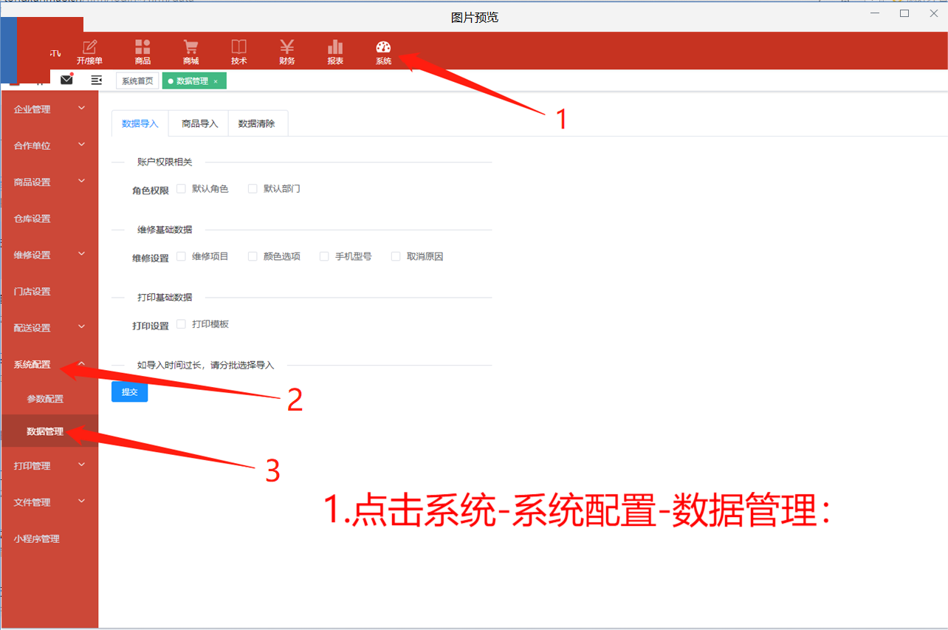Open 参数配置 submenu item
This screenshot has height=630, width=948.
49,399
